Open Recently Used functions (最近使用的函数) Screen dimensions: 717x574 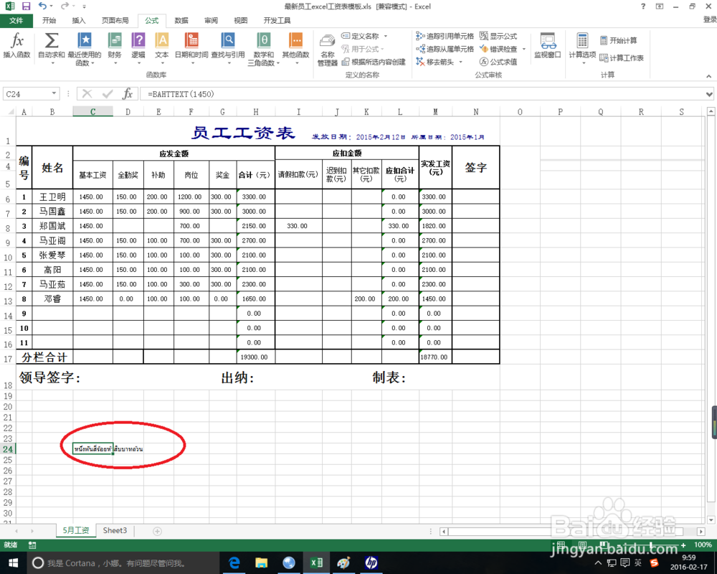[x=85, y=49]
